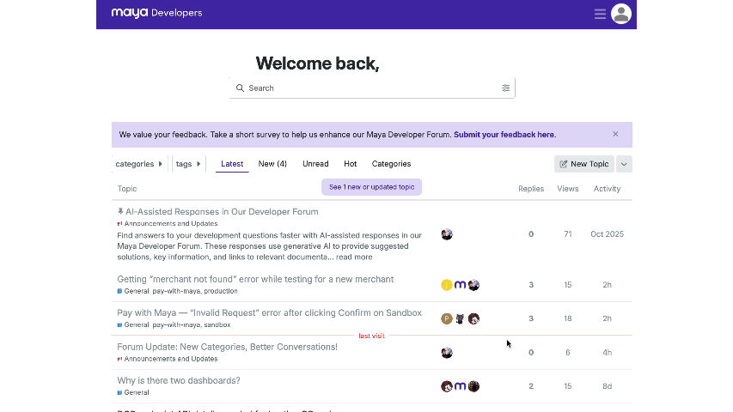Switch to the New (4) tab
This screenshot has height=412, width=733.
pos(272,164)
